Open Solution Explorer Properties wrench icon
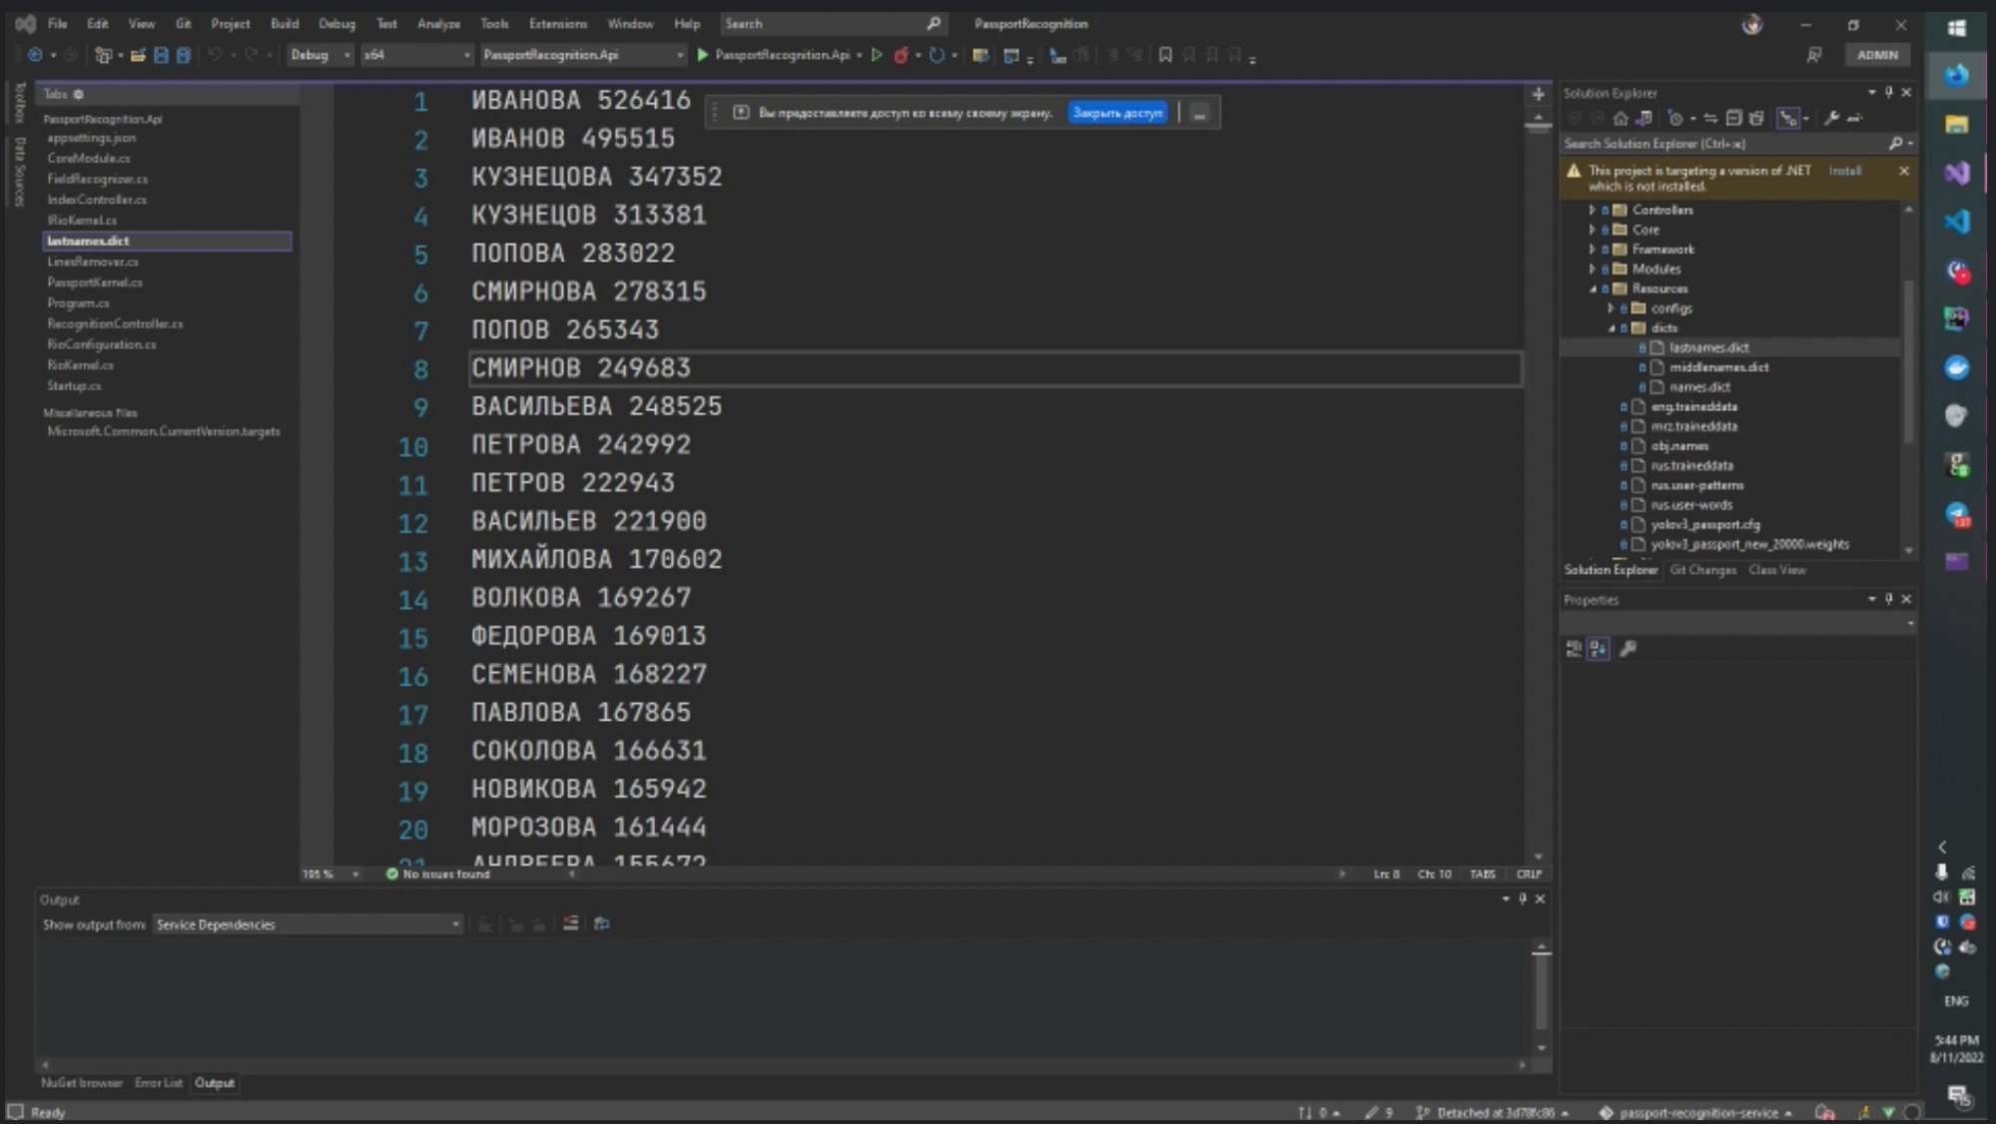 pos(1831,118)
